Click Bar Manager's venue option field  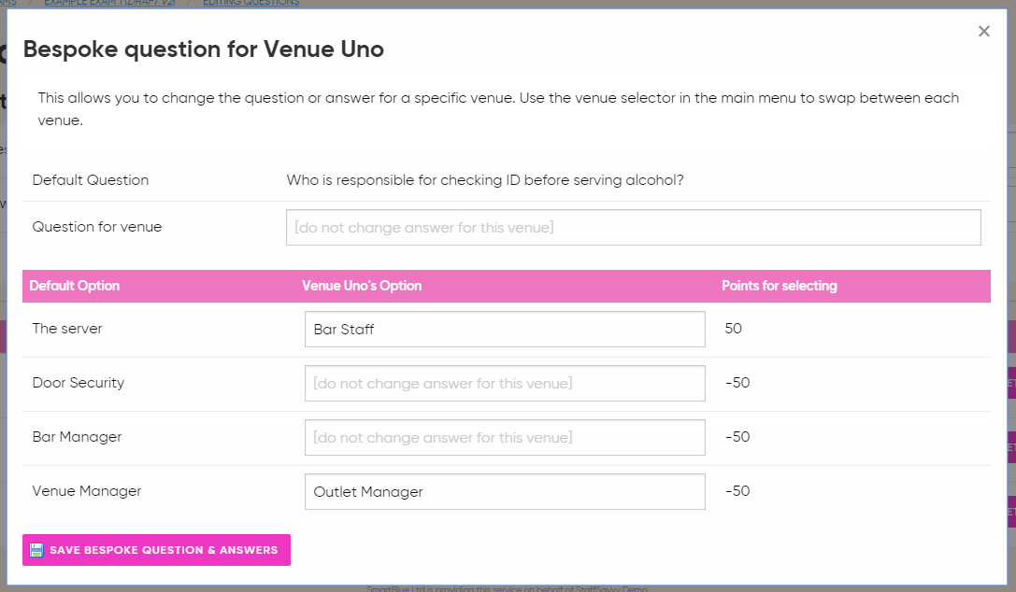(505, 437)
